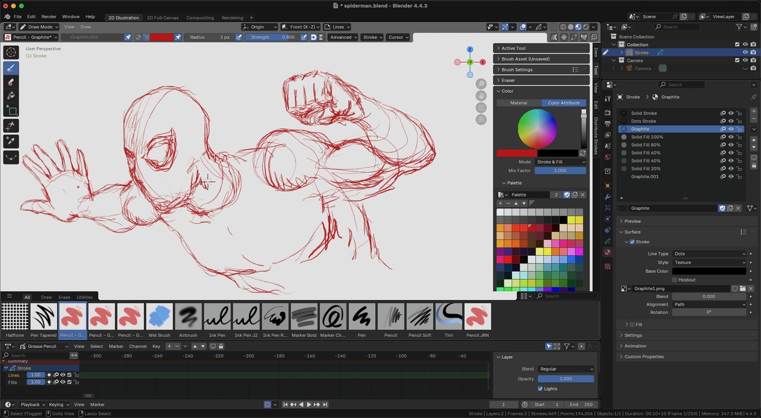The image size is (761, 418).
Task: Click the Color Attribute mode button
Action: pos(564,103)
